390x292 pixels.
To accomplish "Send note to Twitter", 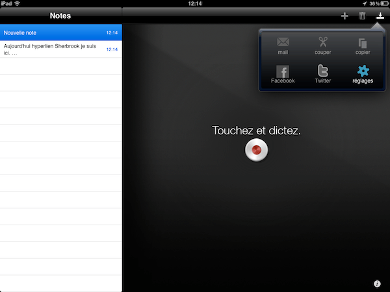I will 323,73.
